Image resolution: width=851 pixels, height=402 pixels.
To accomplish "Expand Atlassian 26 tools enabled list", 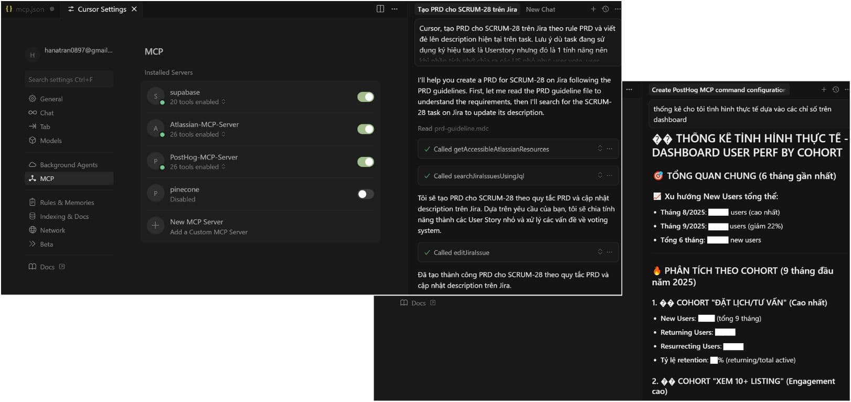I will tap(198, 134).
